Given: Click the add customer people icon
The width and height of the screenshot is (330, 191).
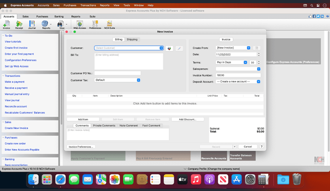Looking at the screenshot, I should tap(169, 49).
